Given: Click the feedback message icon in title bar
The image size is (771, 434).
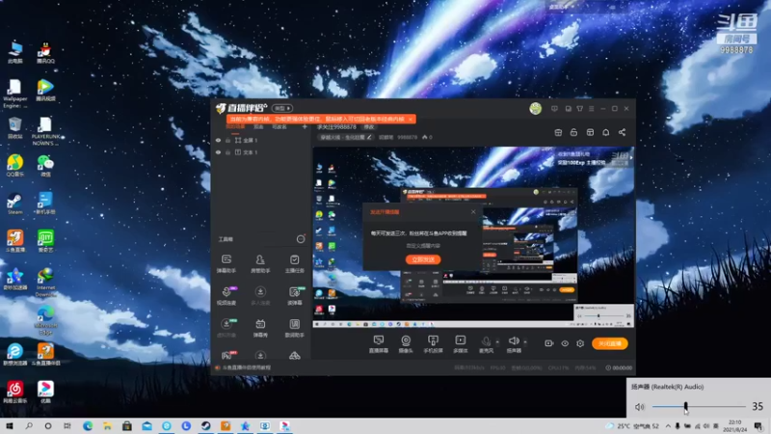Looking at the screenshot, I should click(555, 108).
